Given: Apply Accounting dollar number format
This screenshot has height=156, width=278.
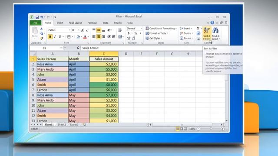Looking at the screenshot, I should 129,33.
